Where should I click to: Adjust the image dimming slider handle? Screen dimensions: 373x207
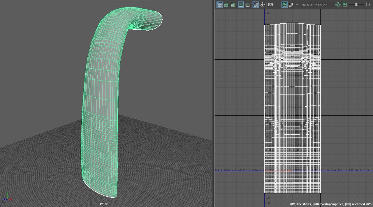tap(356, 5)
